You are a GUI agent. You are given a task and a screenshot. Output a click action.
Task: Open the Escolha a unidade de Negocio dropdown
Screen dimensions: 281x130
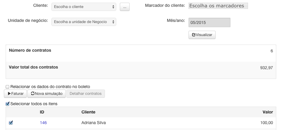pos(84,22)
